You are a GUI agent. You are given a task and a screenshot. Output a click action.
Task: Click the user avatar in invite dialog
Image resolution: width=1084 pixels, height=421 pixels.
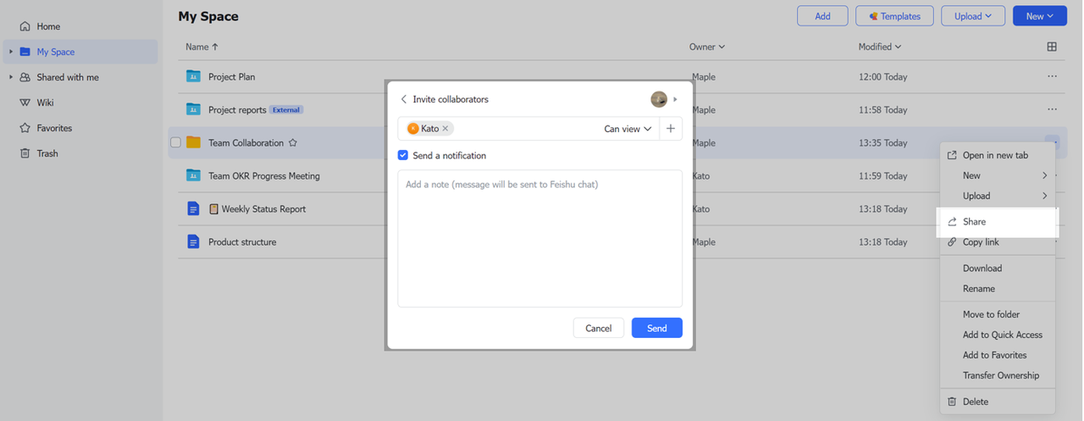(659, 99)
